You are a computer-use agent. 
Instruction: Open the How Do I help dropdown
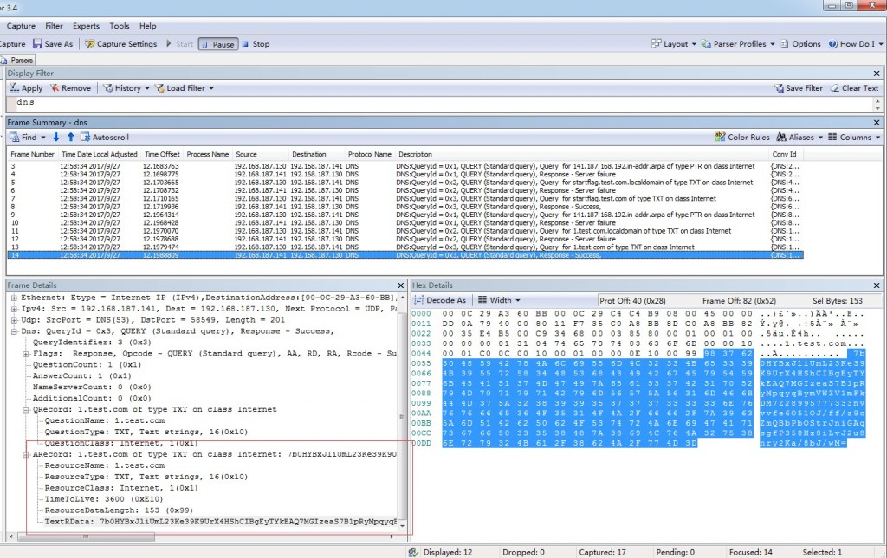point(855,44)
